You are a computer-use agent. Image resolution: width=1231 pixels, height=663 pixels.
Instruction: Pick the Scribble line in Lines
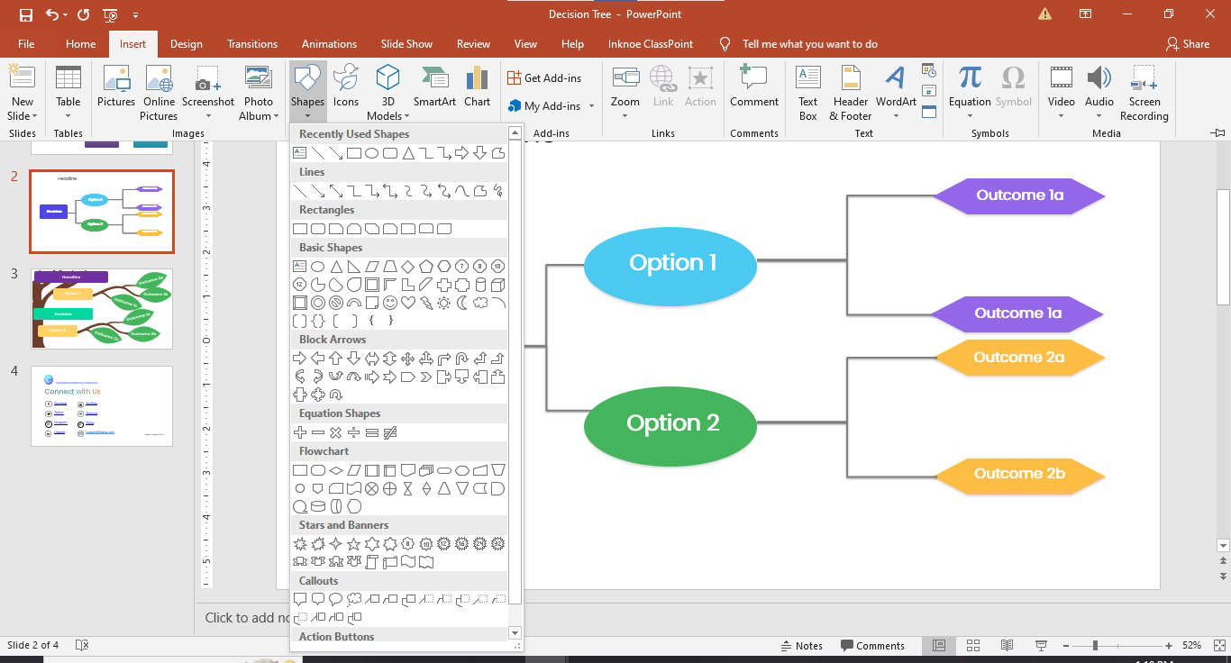(498, 191)
